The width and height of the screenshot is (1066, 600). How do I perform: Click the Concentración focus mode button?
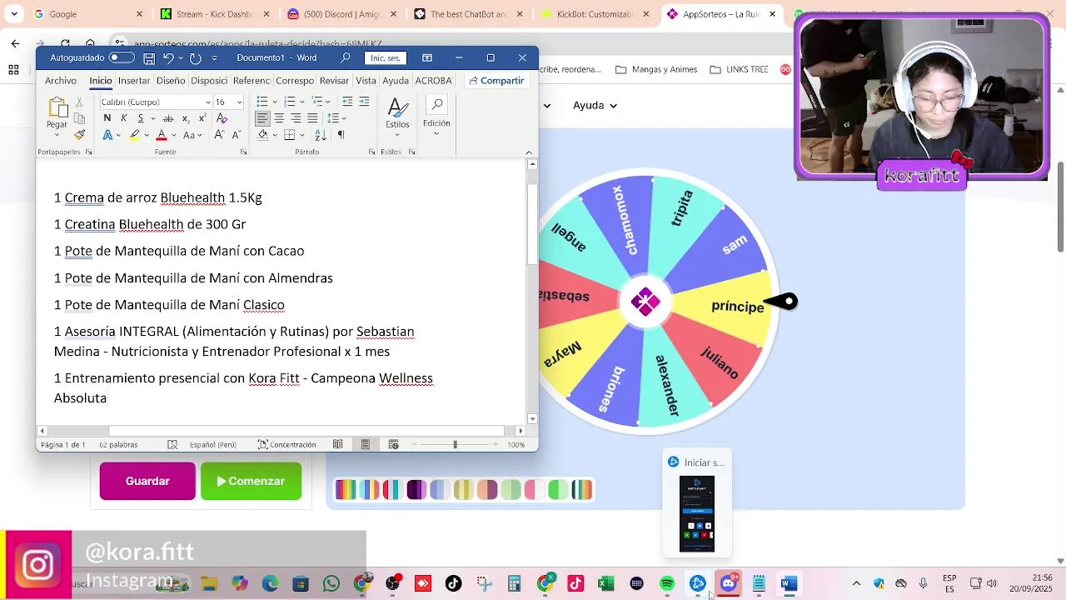coord(286,445)
